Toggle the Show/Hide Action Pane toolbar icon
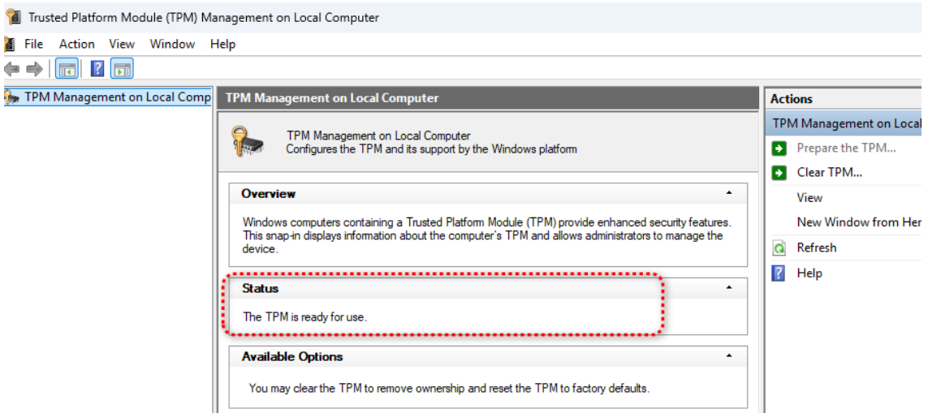Viewport: 928px width, 413px height. coord(123,69)
